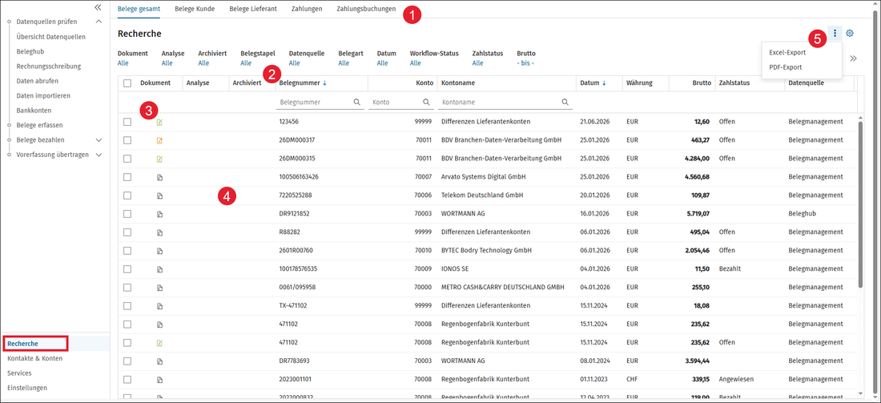Viewport: 881px width, 403px height.
Task: Switch to Zahlungen tab
Action: click(307, 9)
